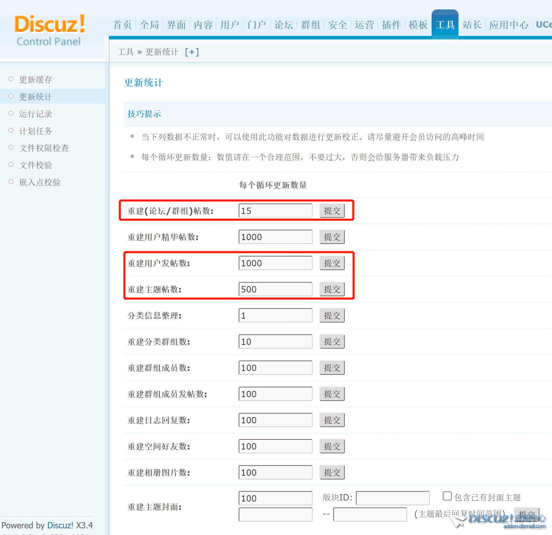Click the 分类信息整理 input field
The height and width of the screenshot is (535, 552).
275,315
